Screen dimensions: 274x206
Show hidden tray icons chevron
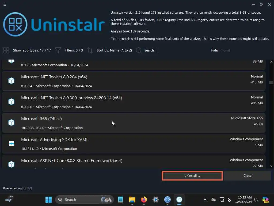click(x=205, y=200)
